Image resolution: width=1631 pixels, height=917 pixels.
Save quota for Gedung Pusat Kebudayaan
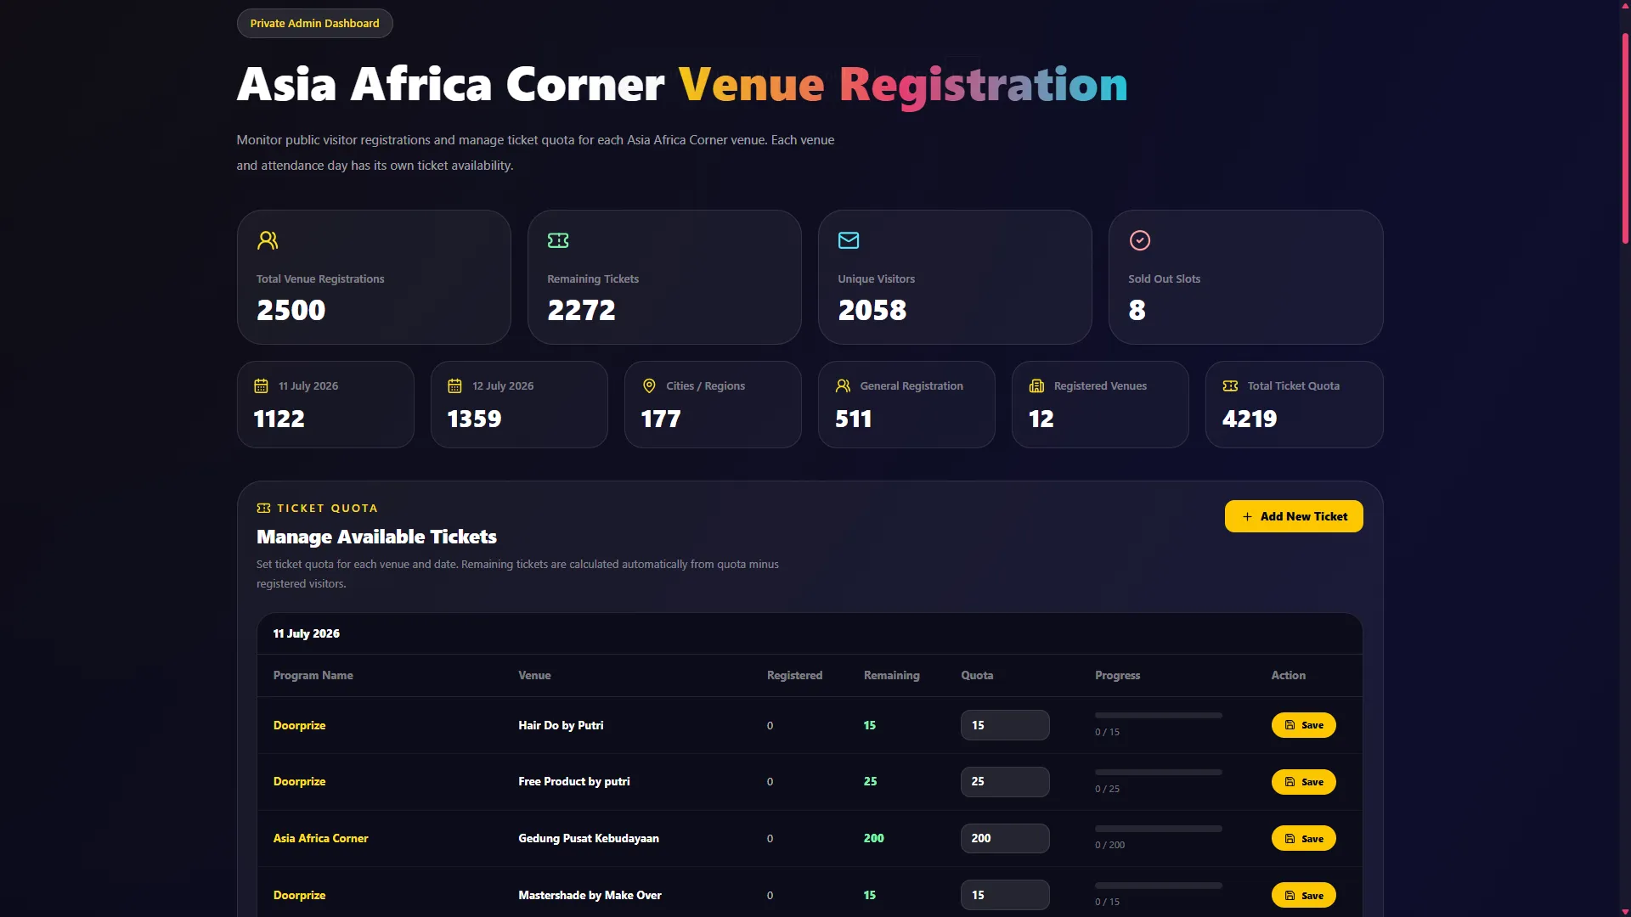tap(1303, 838)
